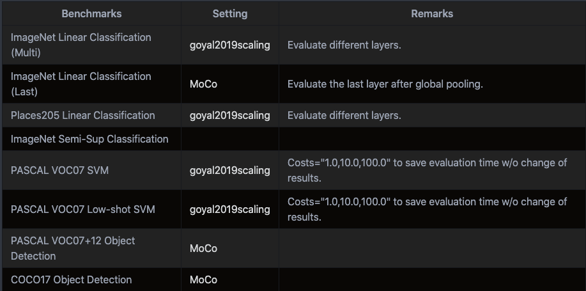Click the PASCAL VOC07+12 Object Detection cell

pos(73,248)
